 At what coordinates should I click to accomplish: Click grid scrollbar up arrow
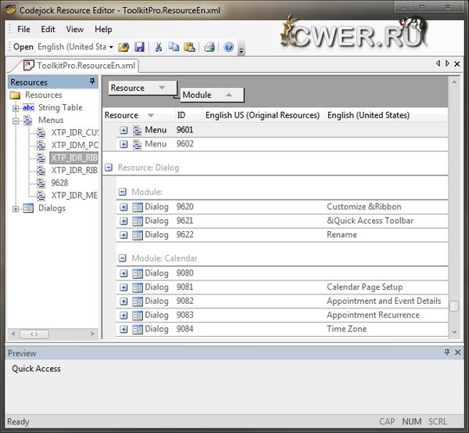click(454, 81)
